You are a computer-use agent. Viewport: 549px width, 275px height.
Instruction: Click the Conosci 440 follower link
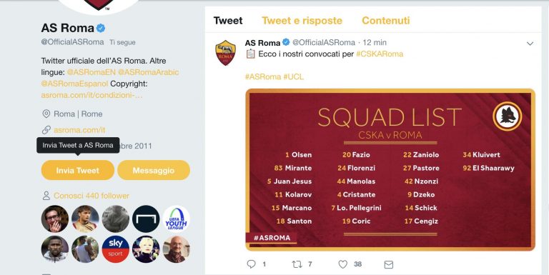tap(91, 196)
